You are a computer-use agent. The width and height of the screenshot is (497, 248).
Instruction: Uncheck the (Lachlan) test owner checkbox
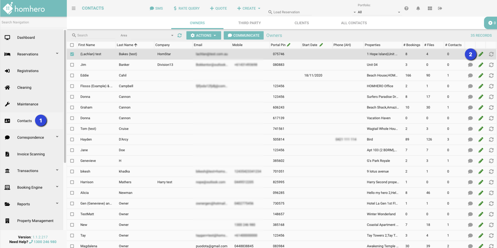(72, 54)
